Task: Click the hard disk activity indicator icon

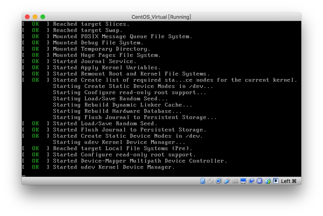Action: (x=203, y=181)
